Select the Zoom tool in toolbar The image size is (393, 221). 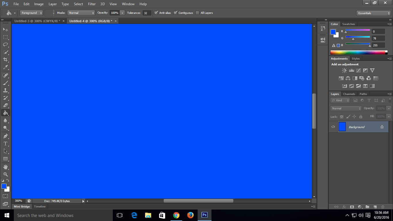5,174
